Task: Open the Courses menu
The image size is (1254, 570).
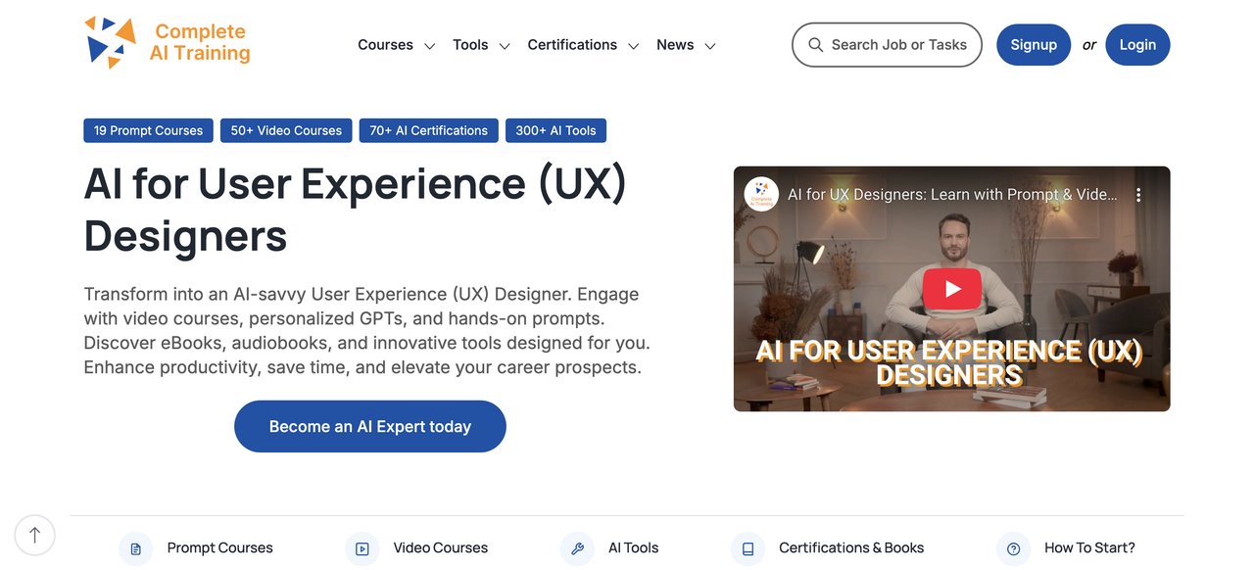Action: (385, 45)
